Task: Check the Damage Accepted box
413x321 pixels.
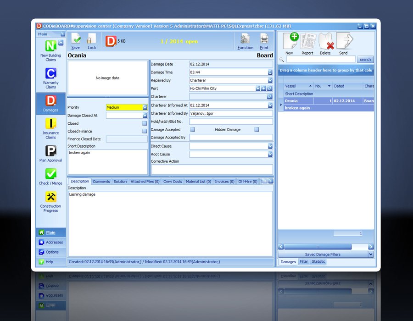Action: [193, 129]
